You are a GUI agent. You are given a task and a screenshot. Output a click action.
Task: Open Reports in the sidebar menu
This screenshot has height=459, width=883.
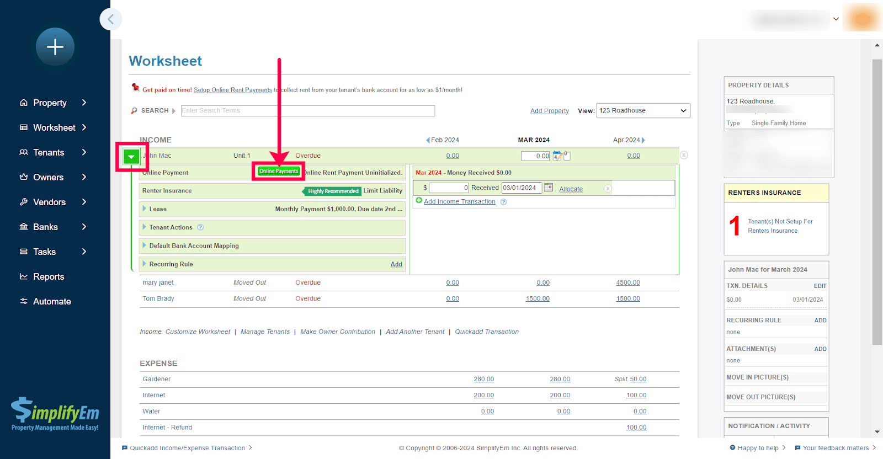click(49, 276)
